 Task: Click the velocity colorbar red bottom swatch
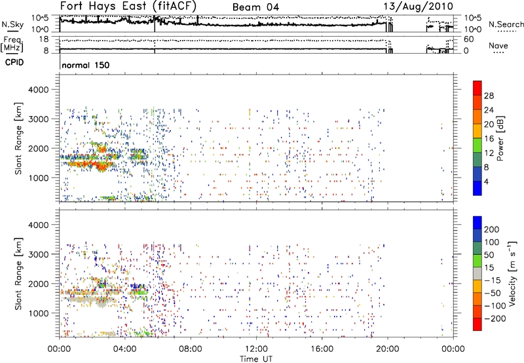point(477,324)
